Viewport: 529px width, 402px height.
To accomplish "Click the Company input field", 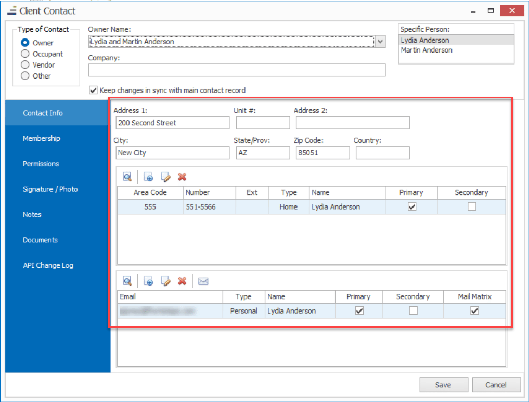I will click(x=237, y=70).
